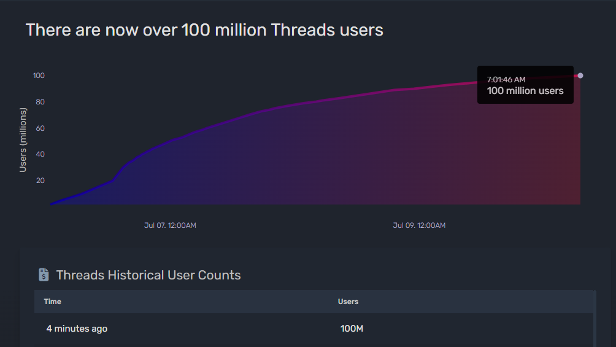The width and height of the screenshot is (616, 347).
Task: Click the document icon beside Threads Historical User Counts
Action: (x=44, y=275)
